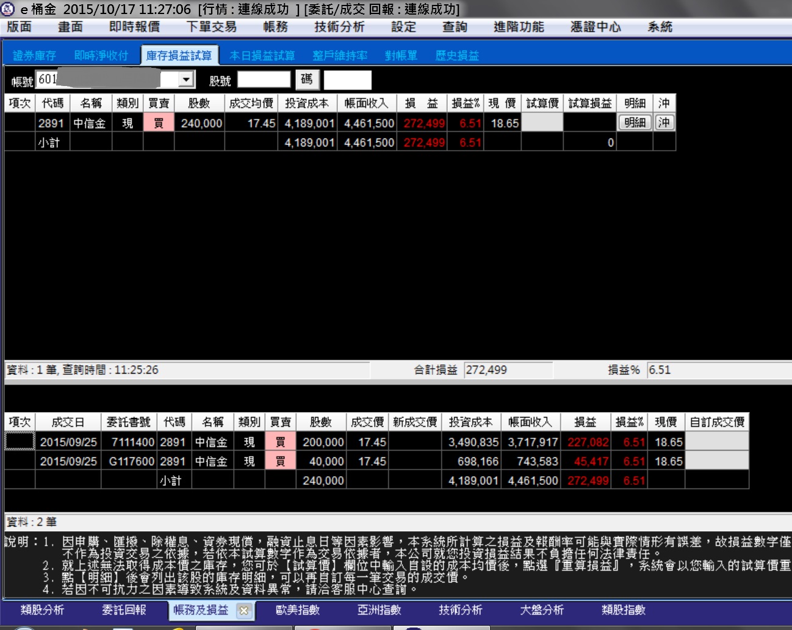Click the blank field right of 碼 button
792x630 pixels.
click(x=347, y=80)
